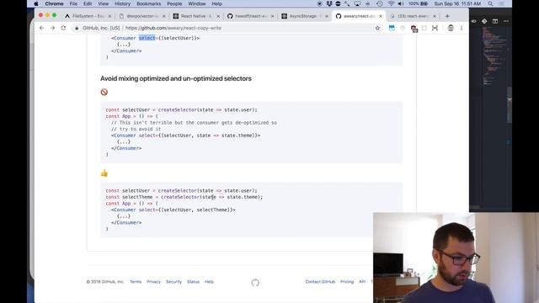Screen dimensions: 539x303
Task: Open the Pricing footer link
Action: coord(347,282)
